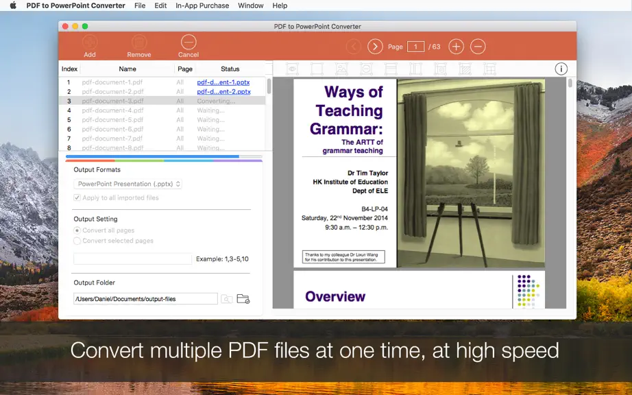
Task: Click the preview eye icon in toolbar
Action: coord(292,69)
